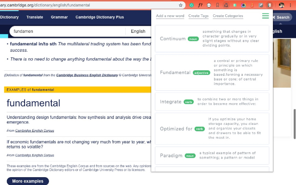Click the Continuum definition text
Screen dimensions: 296x185
pos(231,38)
